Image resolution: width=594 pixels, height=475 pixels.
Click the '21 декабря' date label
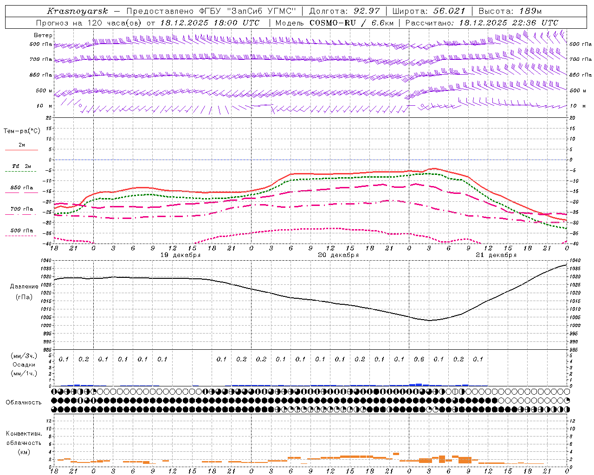click(x=496, y=255)
